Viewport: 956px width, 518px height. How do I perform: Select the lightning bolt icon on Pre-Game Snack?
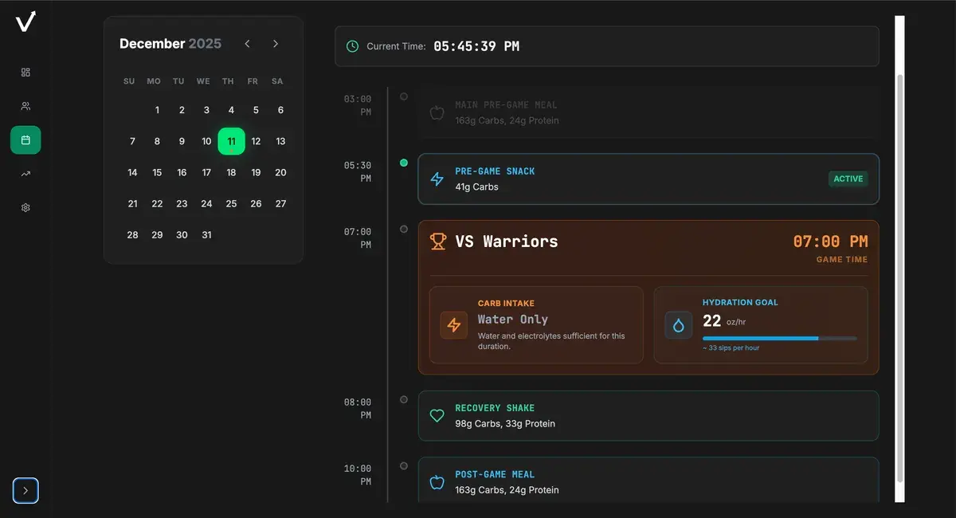(437, 179)
